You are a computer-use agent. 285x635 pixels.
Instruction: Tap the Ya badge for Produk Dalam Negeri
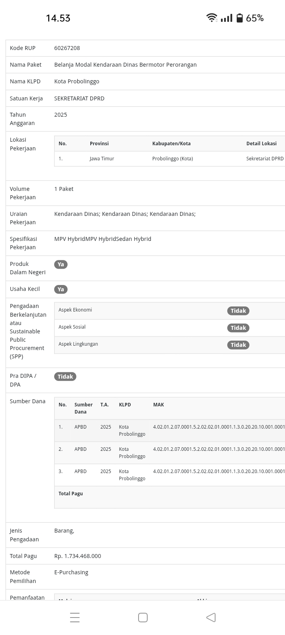(x=61, y=264)
